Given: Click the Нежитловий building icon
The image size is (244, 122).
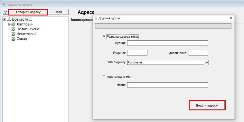Looking at the screenshot, I should pos(14,34).
